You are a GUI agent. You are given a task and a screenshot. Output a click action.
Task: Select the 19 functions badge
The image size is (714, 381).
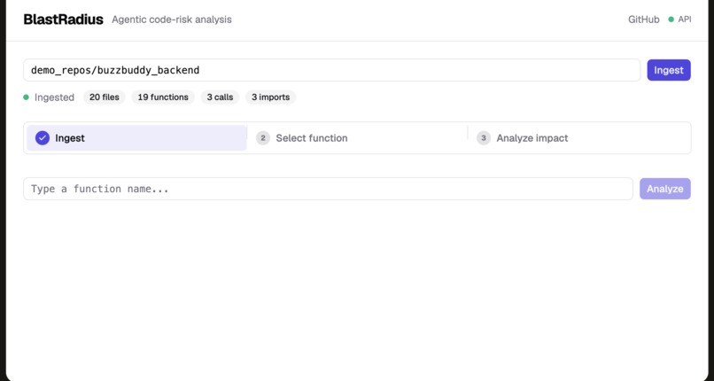tap(163, 97)
